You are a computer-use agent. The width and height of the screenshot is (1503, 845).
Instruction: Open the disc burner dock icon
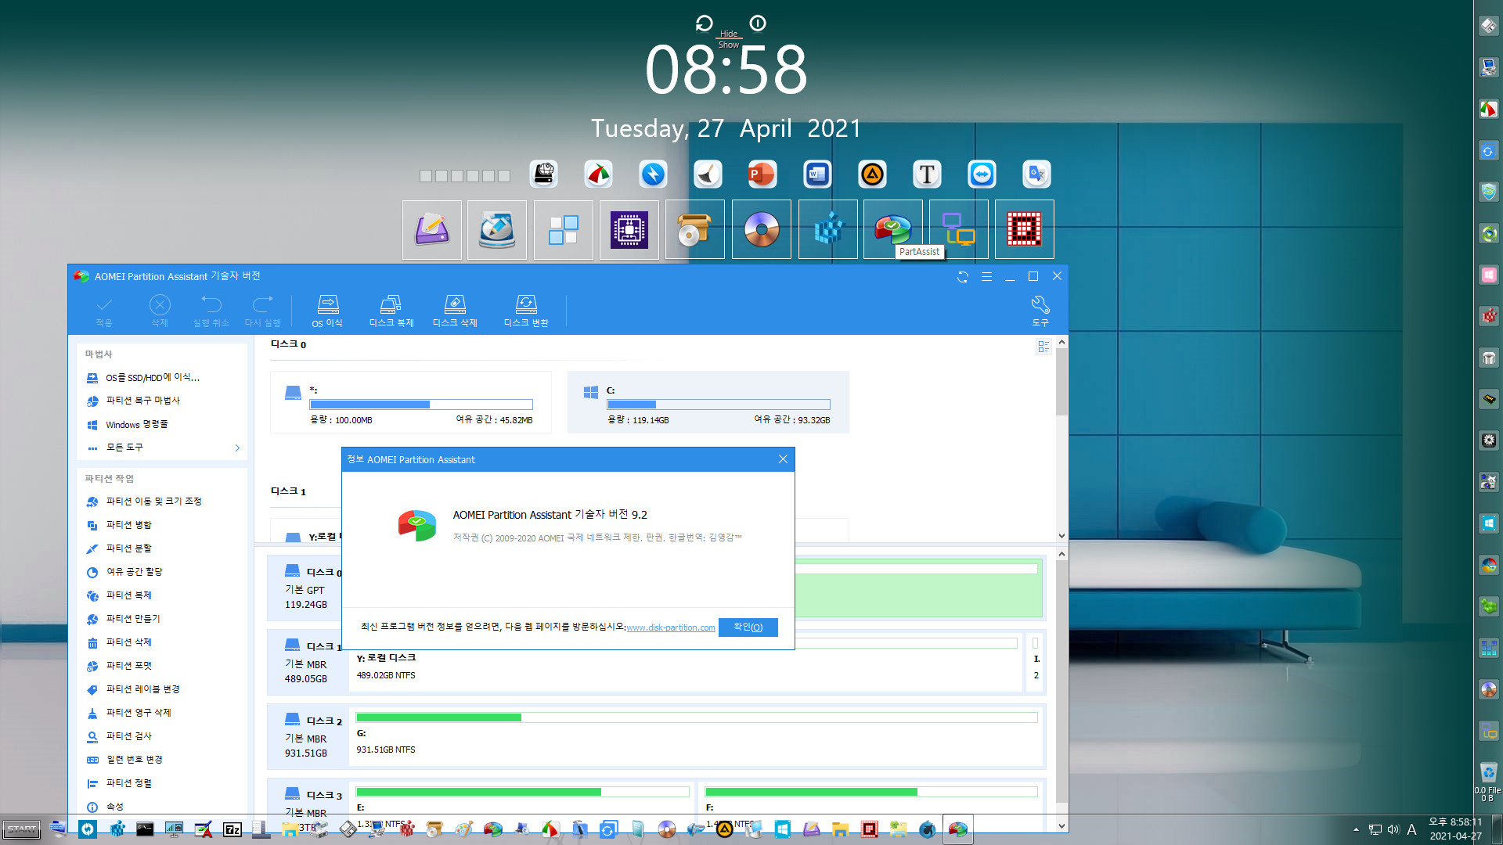tap(762, 229)
